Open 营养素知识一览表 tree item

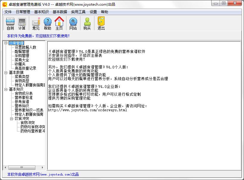(29, 110)
